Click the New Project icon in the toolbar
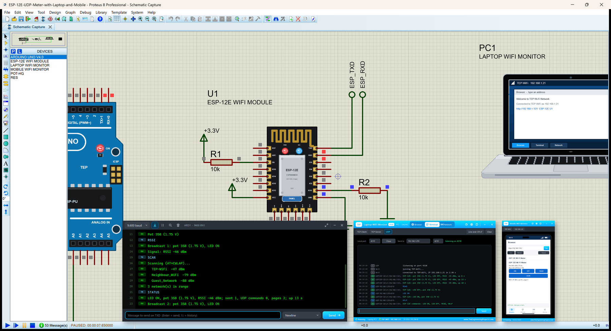The height and width of the screenshot is (331, 611). (7, 19)
